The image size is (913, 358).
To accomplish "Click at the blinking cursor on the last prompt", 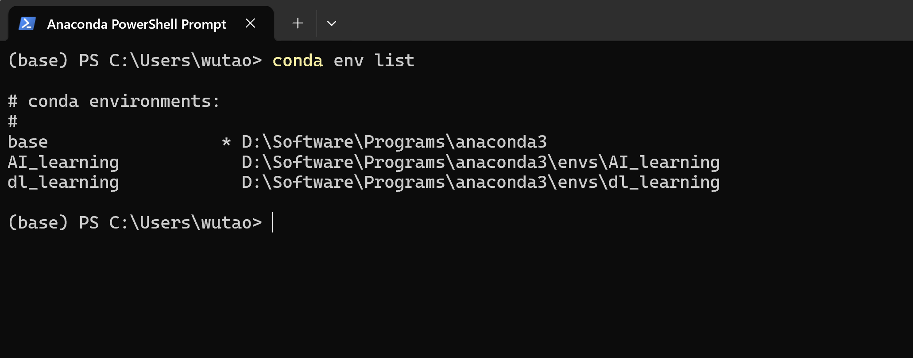I will 273,222.
